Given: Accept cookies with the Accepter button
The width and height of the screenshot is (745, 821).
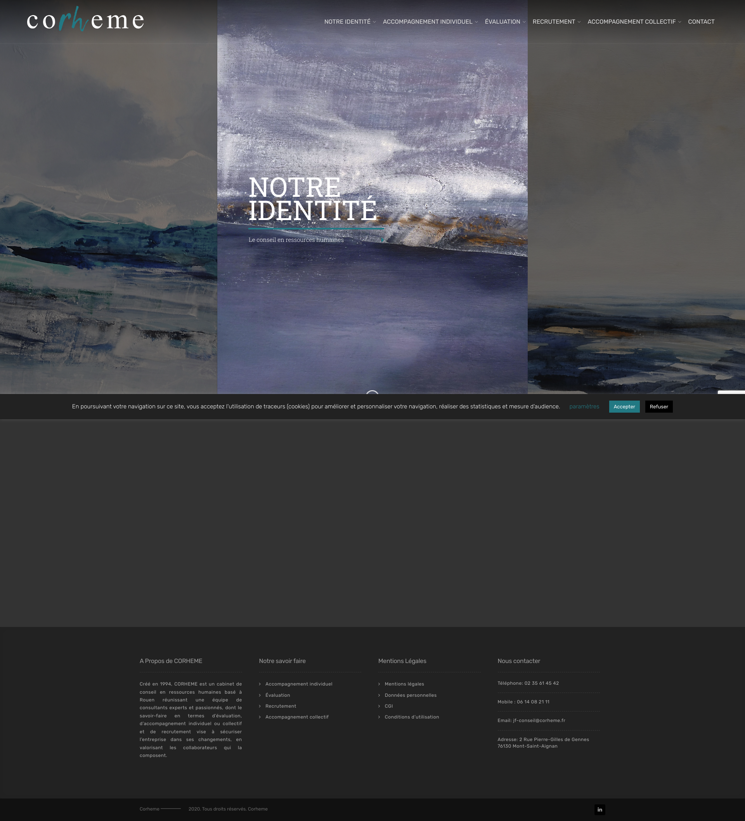Looking at the screenshot, I should click(624, 406).
